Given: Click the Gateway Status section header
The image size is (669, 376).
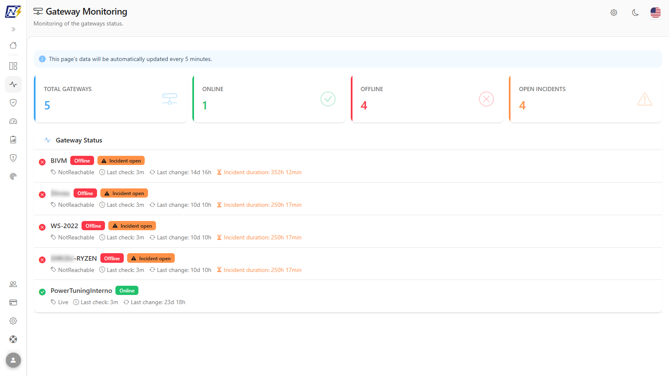Looking at the screenshot, I should coord(79,140).
